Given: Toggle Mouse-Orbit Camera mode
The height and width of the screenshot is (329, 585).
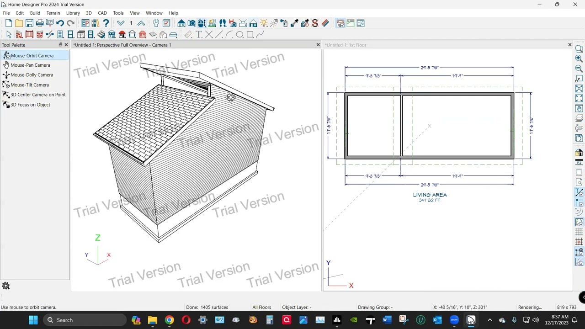Looking at the screenshot, I should [35, 55].
